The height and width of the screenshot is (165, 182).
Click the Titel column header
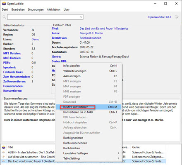[11, 147]
